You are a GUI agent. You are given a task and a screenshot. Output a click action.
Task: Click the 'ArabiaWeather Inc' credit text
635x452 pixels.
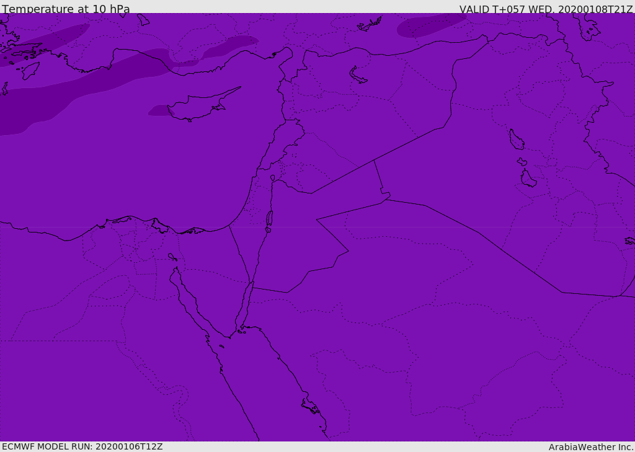click(x=591, y=447)
